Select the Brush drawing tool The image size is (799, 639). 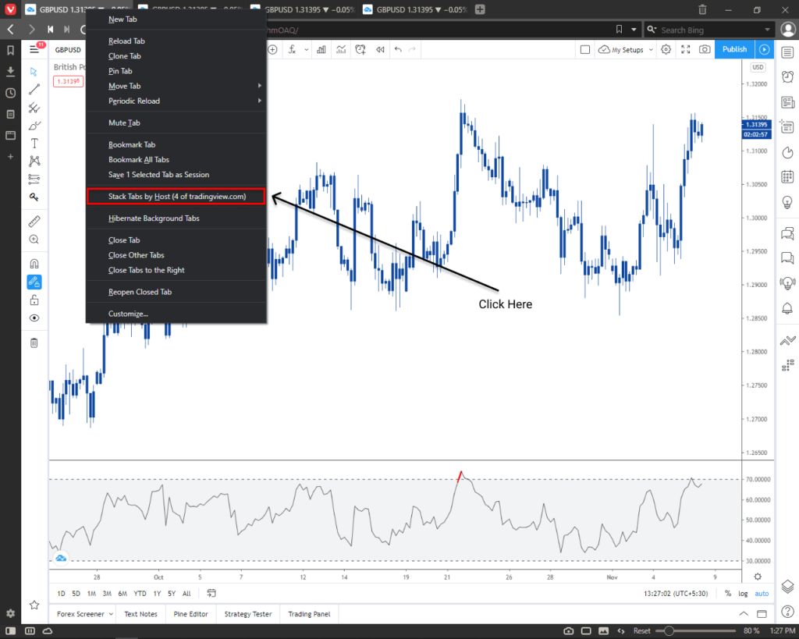point(34,126)
